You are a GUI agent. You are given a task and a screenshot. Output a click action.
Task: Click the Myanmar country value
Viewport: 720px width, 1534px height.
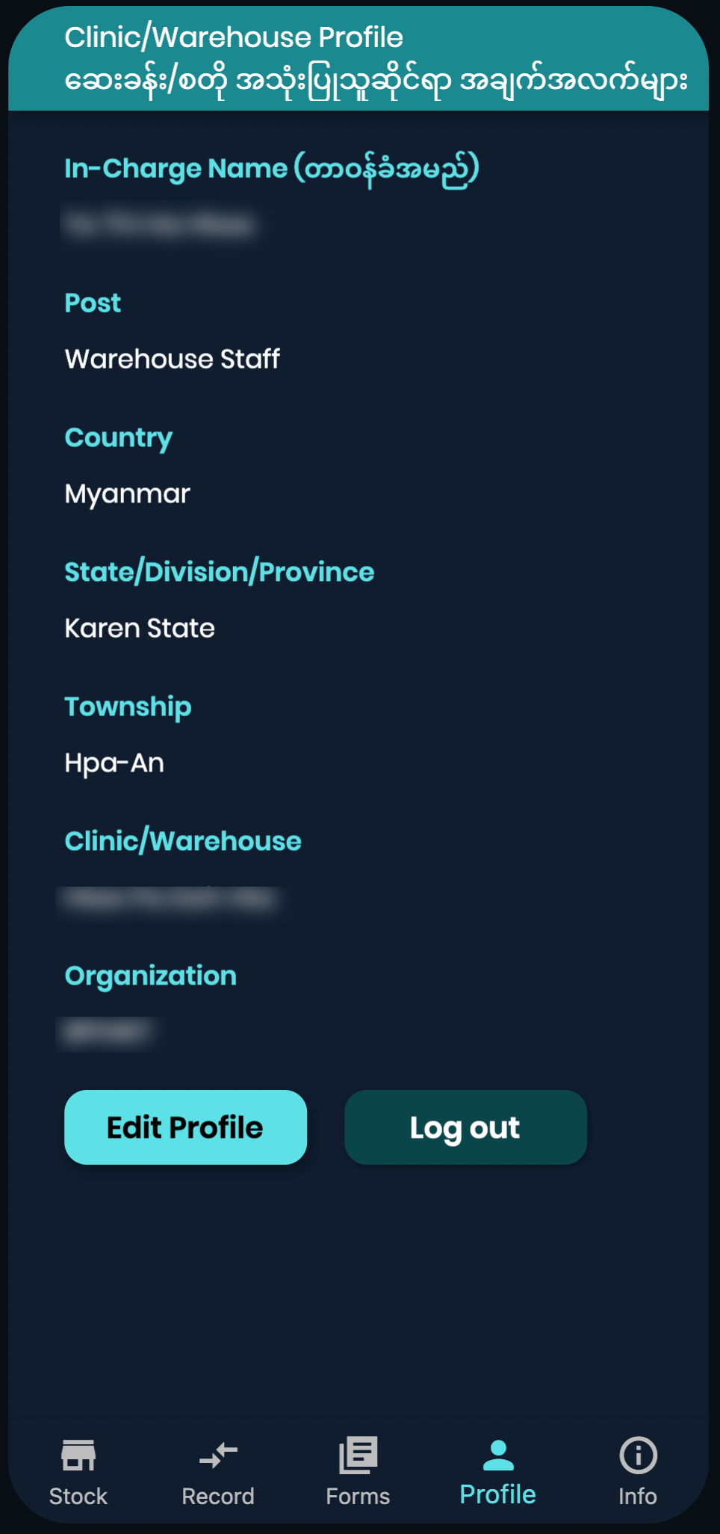[128, 494]
